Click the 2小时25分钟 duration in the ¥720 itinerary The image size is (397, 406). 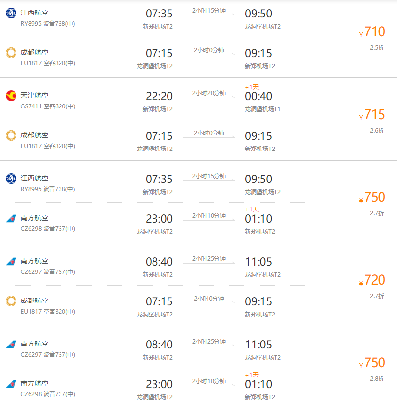209,259
